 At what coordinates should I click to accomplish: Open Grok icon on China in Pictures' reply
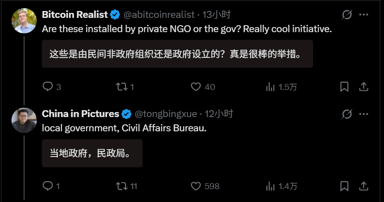(347, 114)
